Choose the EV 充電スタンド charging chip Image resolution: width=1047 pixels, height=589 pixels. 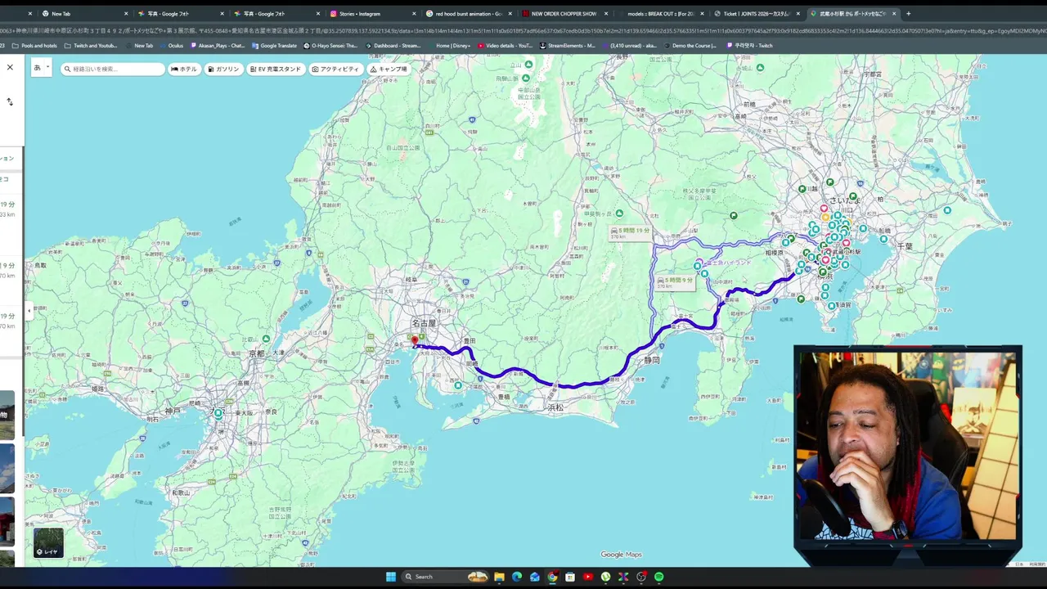[x=276, y=70]
